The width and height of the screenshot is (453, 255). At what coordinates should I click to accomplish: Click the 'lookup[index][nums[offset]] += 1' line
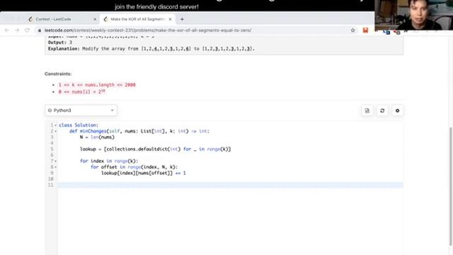[144, 173]
